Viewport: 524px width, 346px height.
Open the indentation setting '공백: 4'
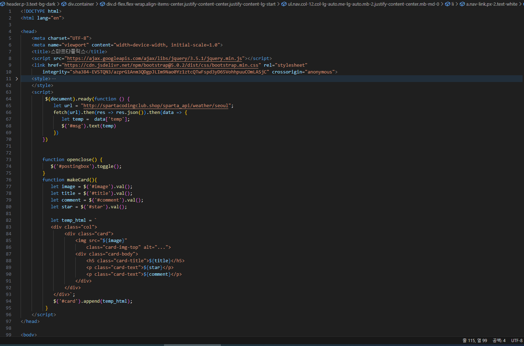[x=499, y=341]
